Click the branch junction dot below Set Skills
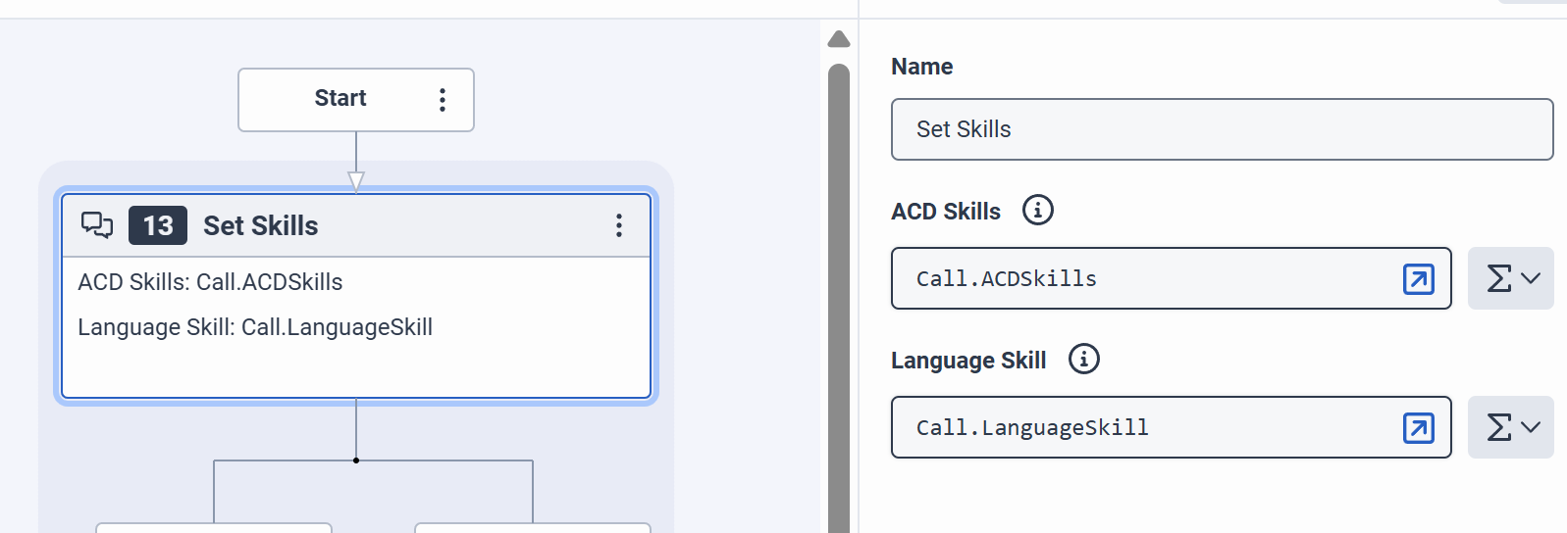Viewport: 1567px width, 533px height. tap(356, 460)
